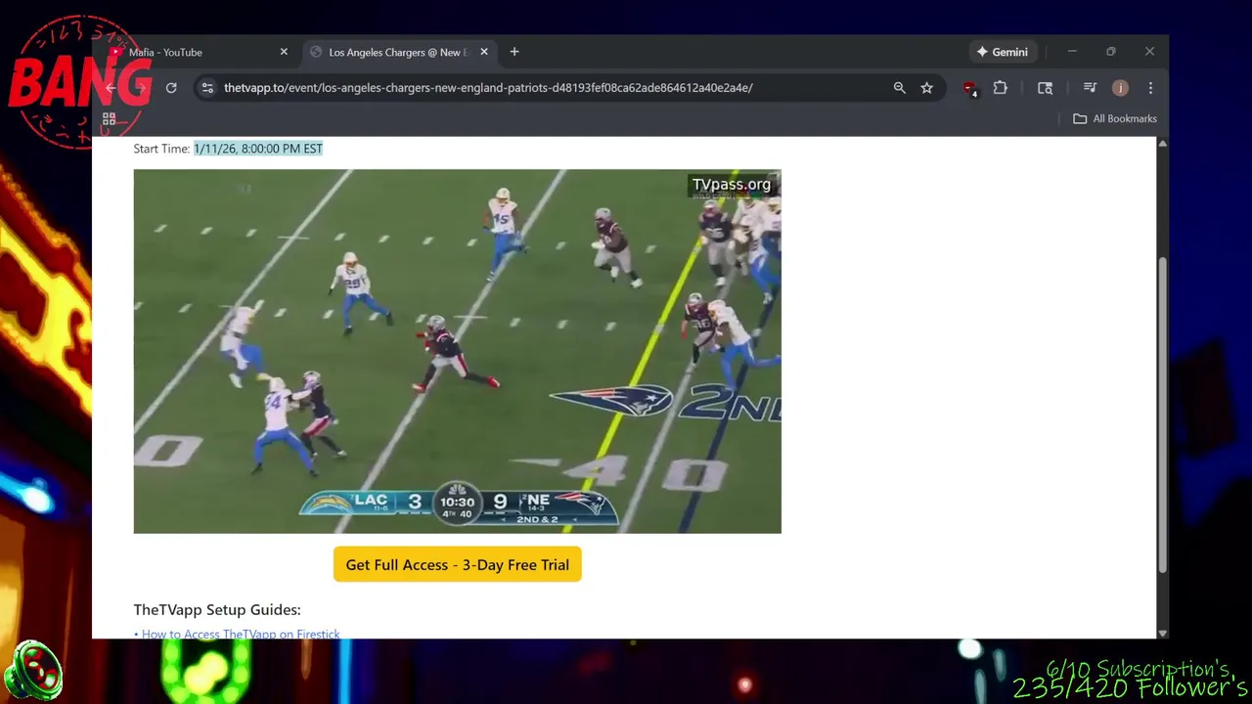
Task: Open Chrome three-dot menu
Action: pyautogui.click(x=1150, y=88)
